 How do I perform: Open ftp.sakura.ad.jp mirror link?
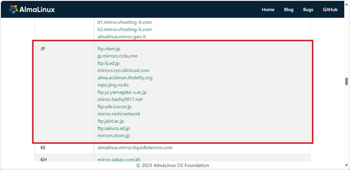point(114,128)
